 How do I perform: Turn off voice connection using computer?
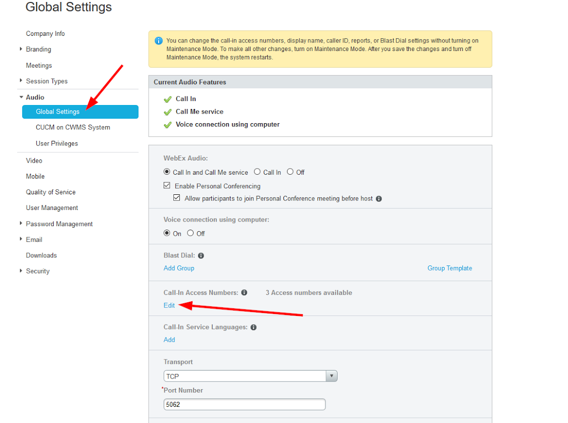coord(191,233)
